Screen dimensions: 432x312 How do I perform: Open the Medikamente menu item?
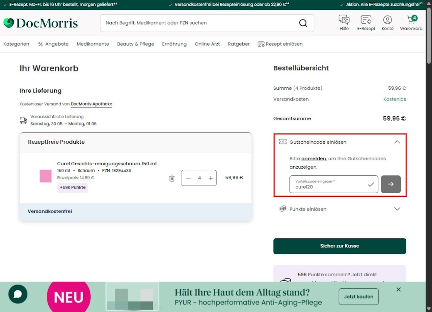click(x=93, y=44)
